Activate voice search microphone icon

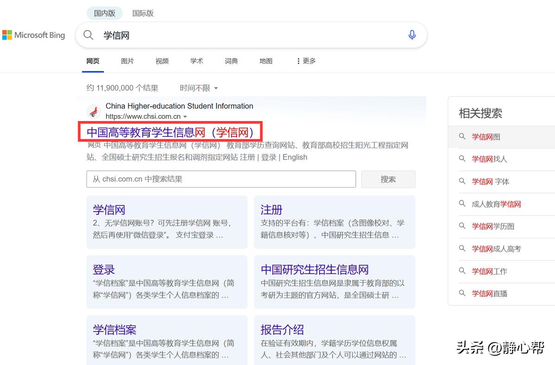(412, 35)
